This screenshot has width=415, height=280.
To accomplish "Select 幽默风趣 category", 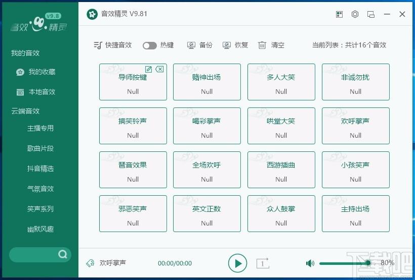I will pyautogui.click(x=40, y=229).
